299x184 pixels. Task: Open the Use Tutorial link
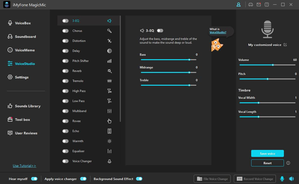click(24, 166)
